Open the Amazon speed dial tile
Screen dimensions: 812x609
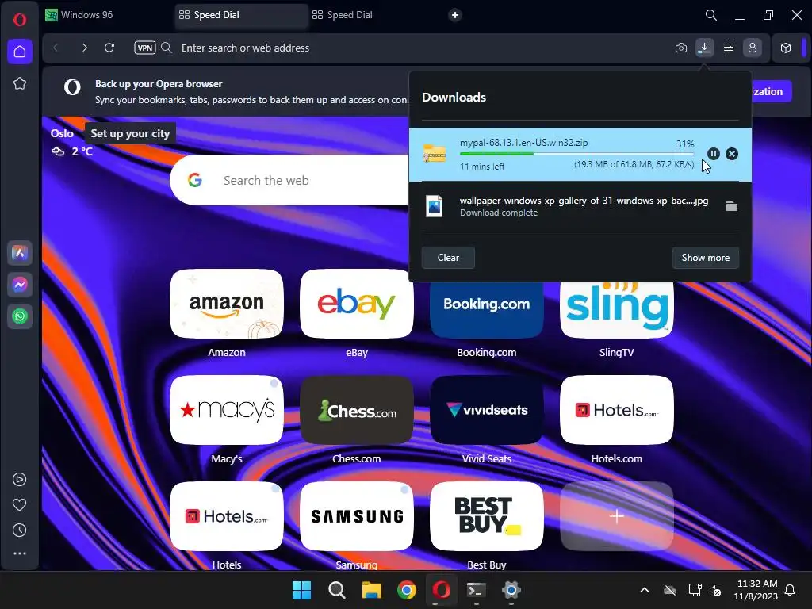(x=227, y=304)
